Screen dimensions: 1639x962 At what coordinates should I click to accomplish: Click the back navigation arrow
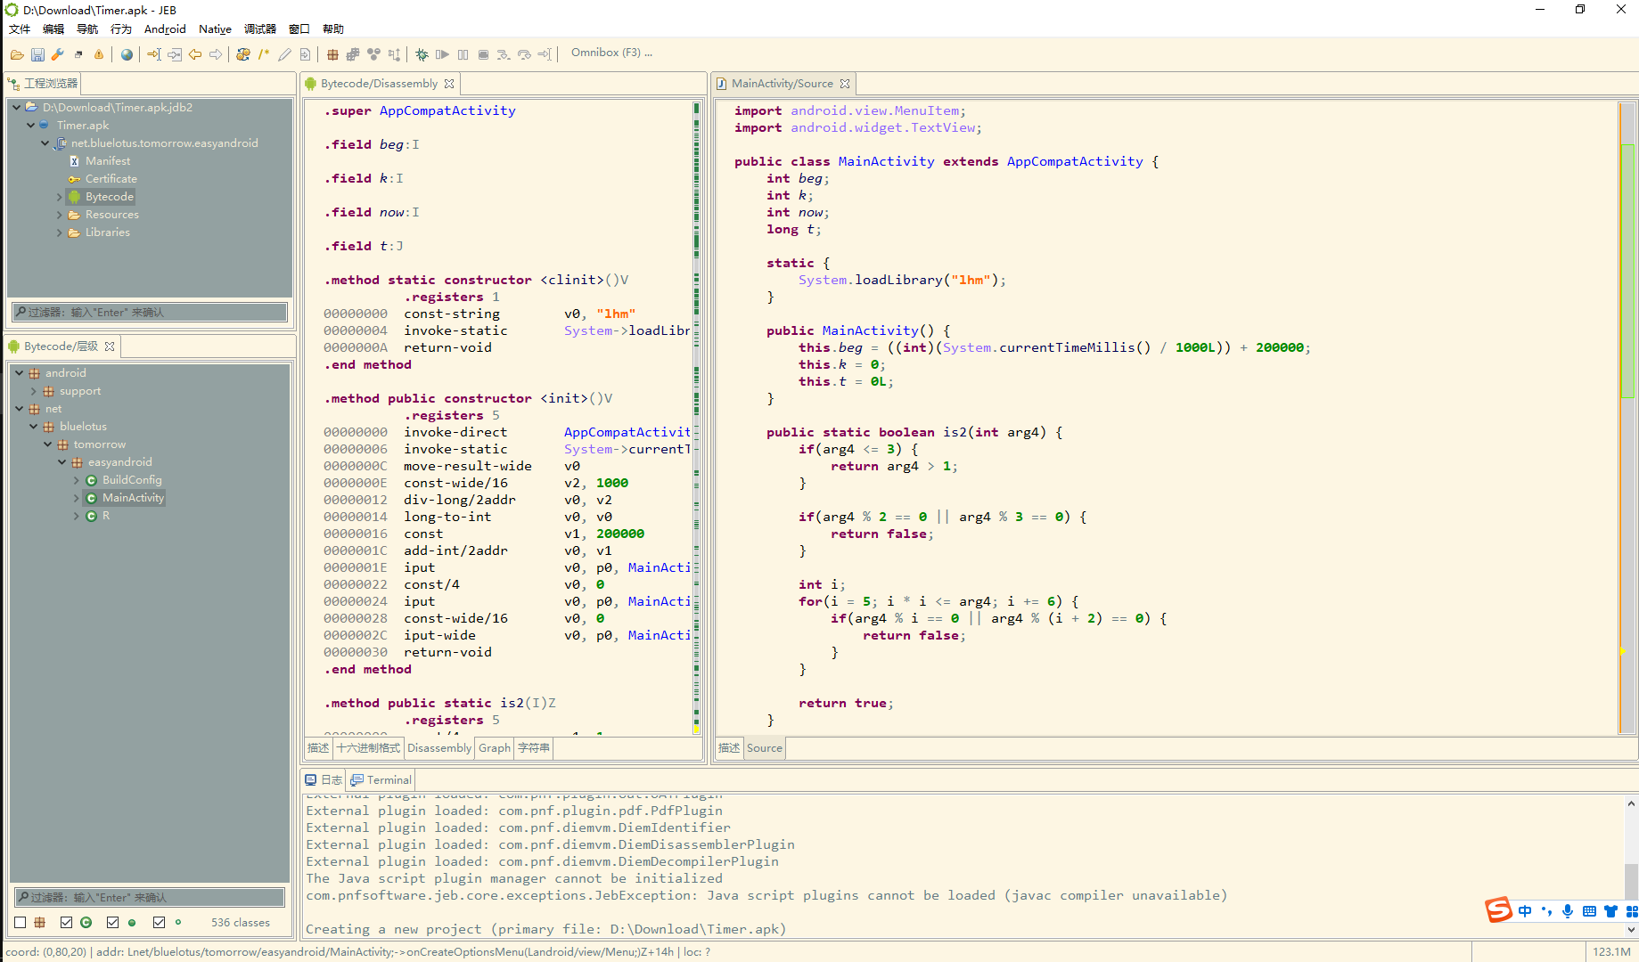pyautogui.click(x=195, y=53)
